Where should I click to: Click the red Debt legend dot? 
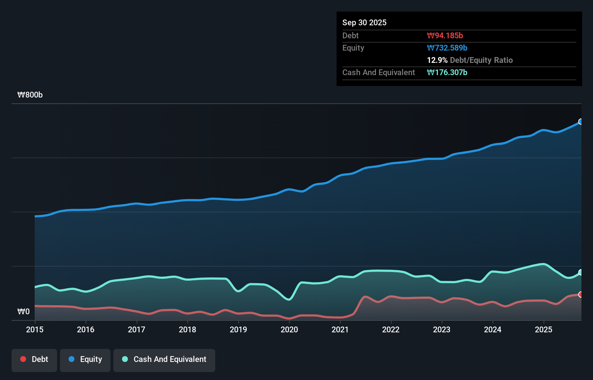pyautogui.click(x=23, y=359)
